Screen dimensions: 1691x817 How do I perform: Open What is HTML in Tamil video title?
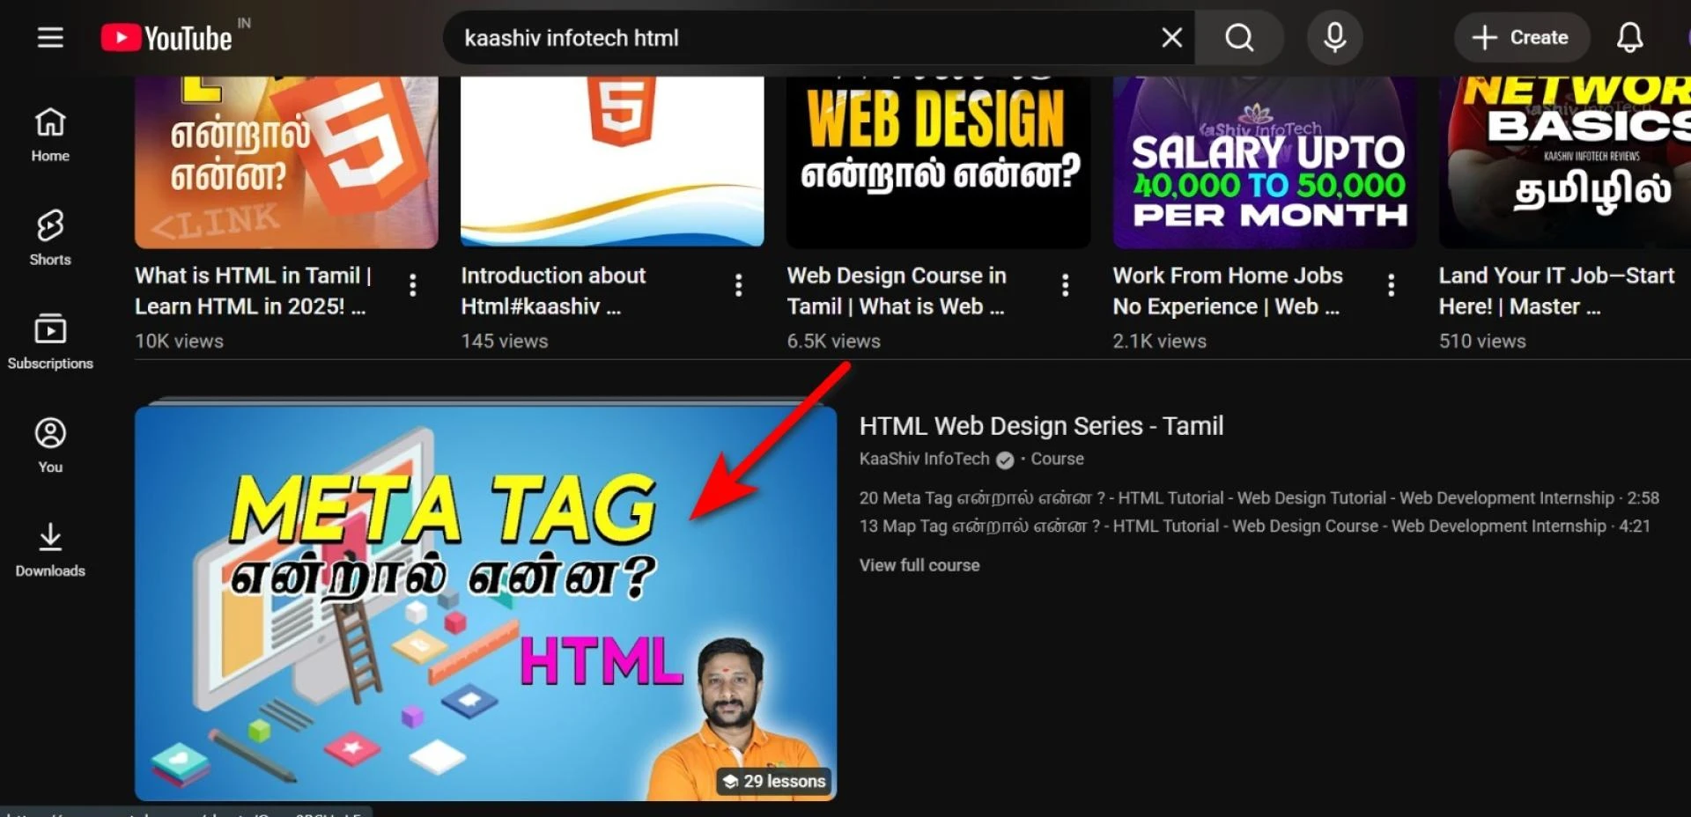[254, 291]
